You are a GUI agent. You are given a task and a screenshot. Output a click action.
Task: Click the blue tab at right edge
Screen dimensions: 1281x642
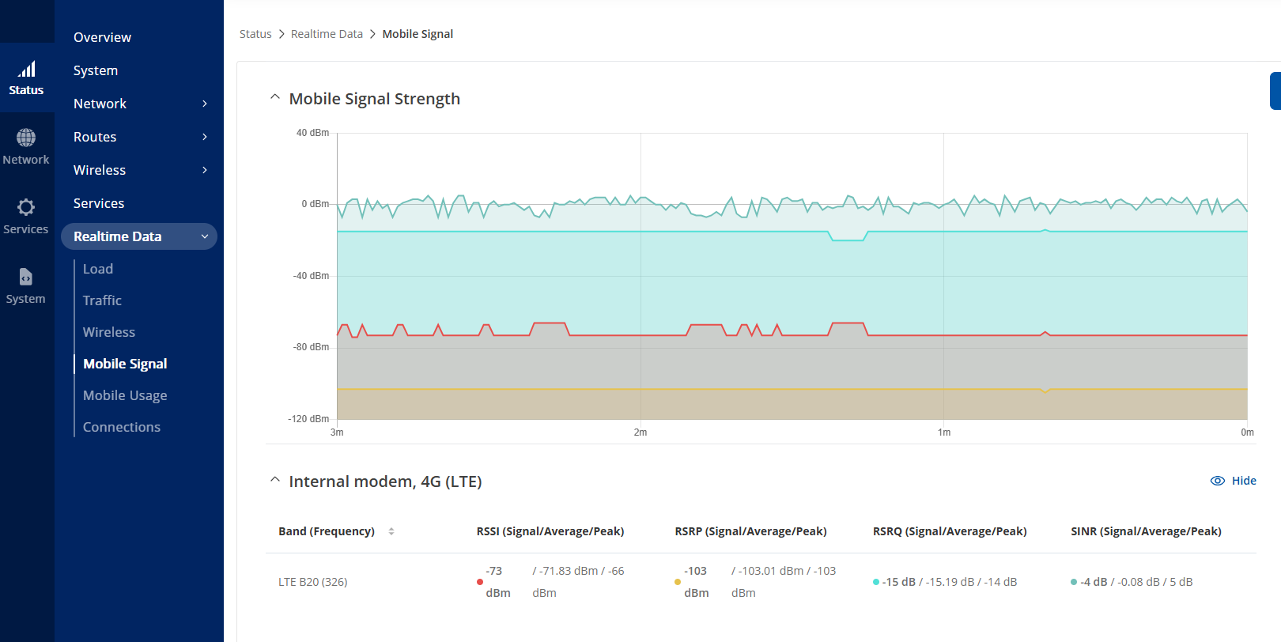click(1275, 91)
